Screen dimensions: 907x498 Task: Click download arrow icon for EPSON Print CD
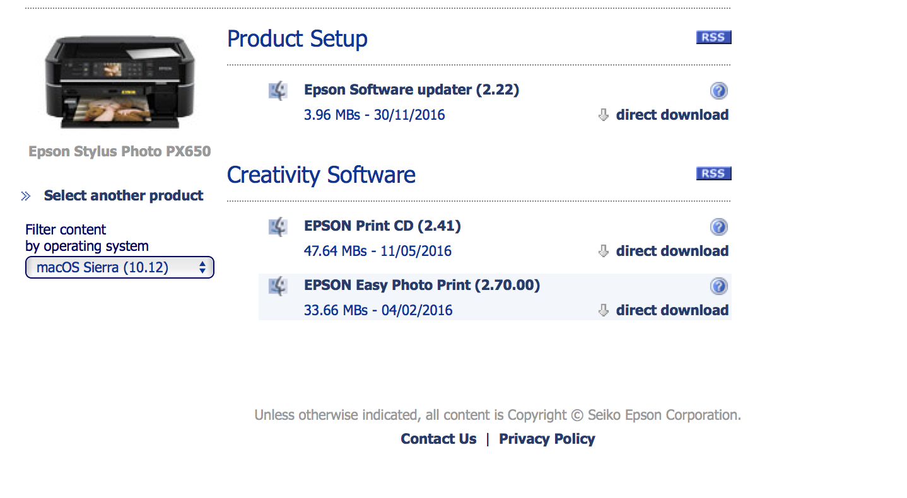point(603,251)
